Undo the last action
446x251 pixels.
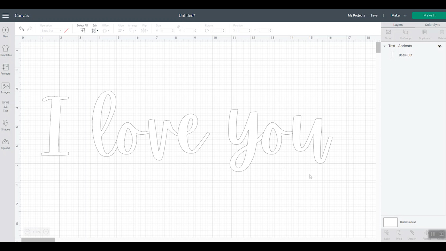[21, 29]
